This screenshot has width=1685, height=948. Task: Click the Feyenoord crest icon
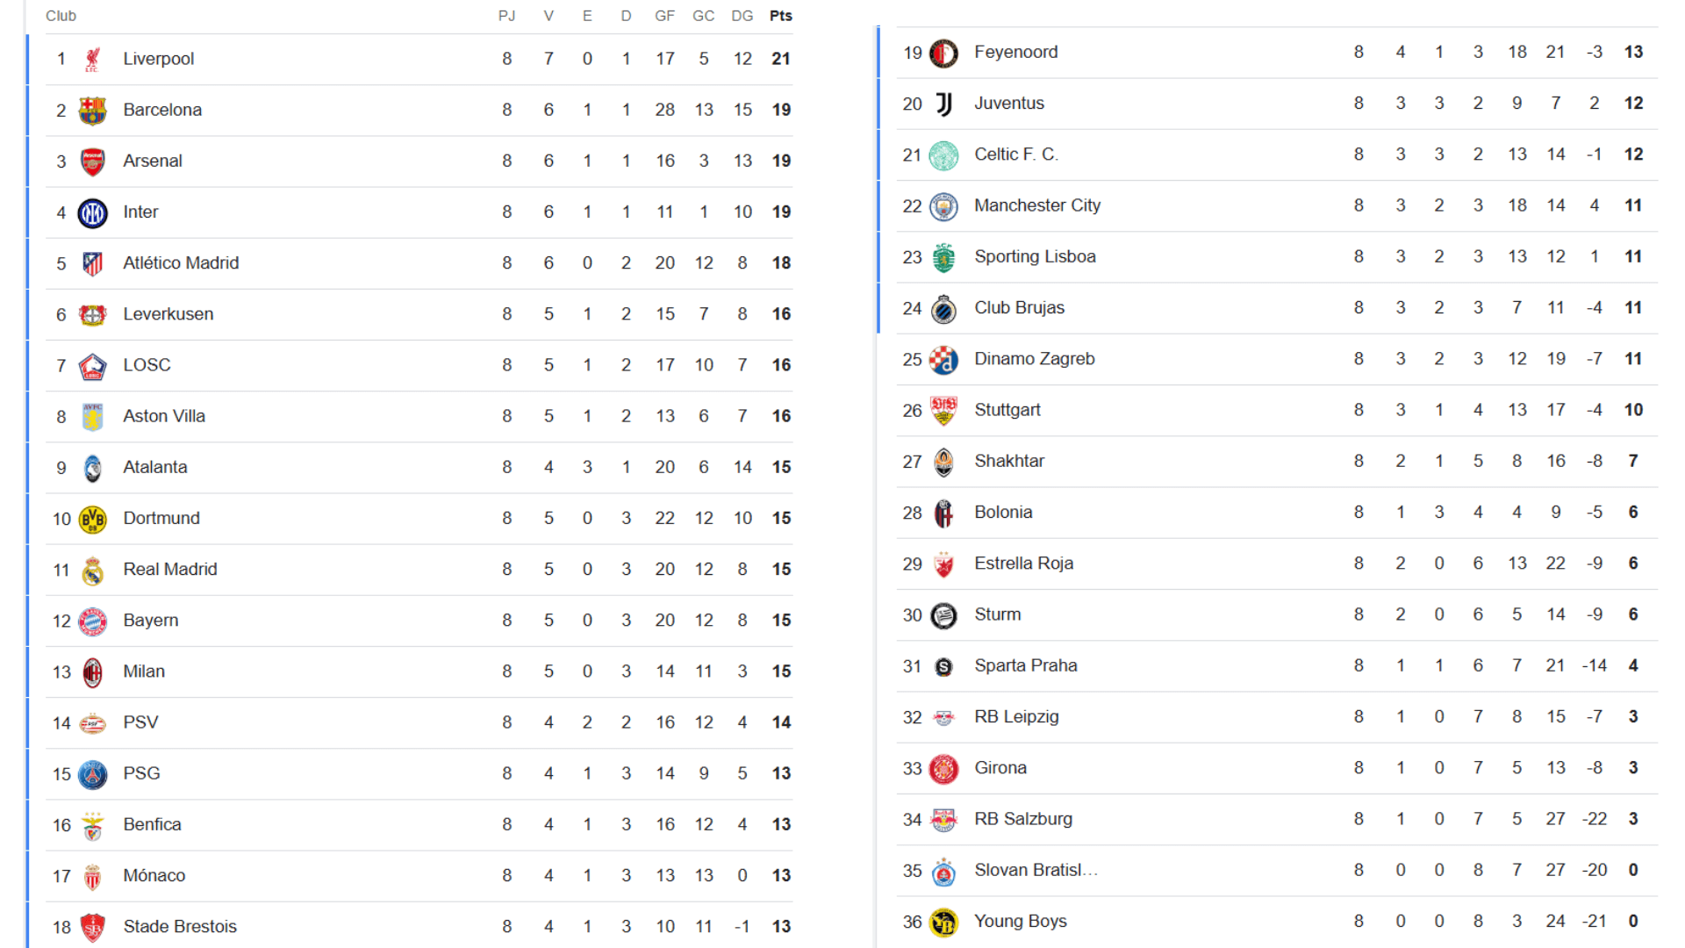(943, 53)
